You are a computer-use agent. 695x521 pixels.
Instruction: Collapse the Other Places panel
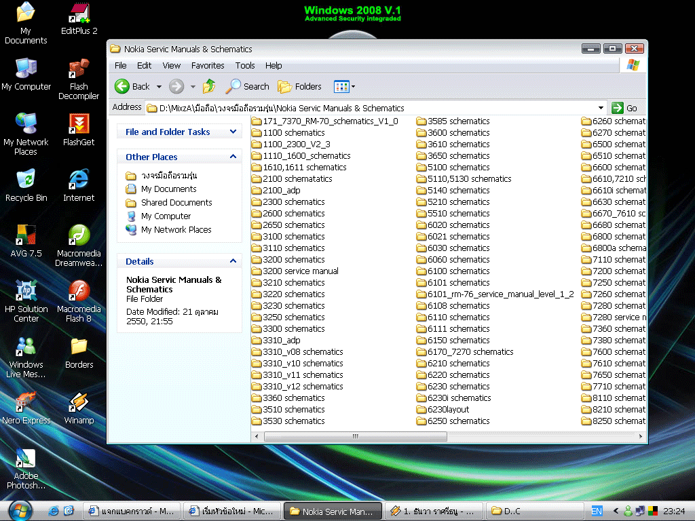tap(233, 157)
